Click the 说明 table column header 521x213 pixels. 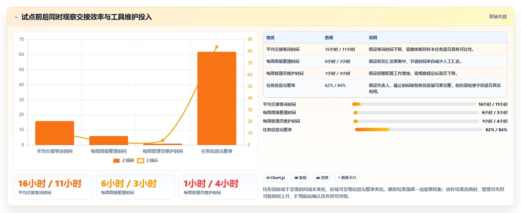[x=373, y=38]
